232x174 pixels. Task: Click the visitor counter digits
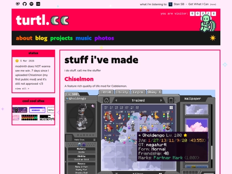pos(203,14)
